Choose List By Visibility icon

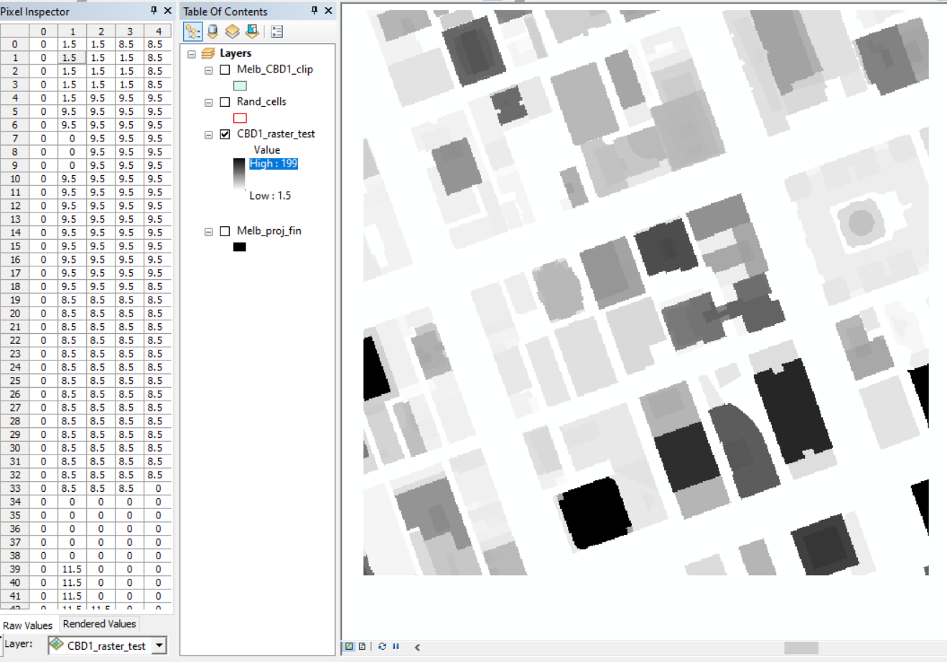coord(232,32)
